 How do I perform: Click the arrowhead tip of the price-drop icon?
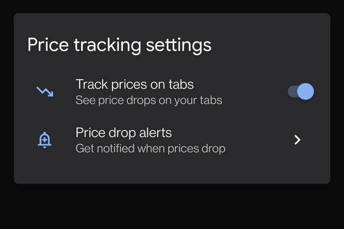point(51,94)
